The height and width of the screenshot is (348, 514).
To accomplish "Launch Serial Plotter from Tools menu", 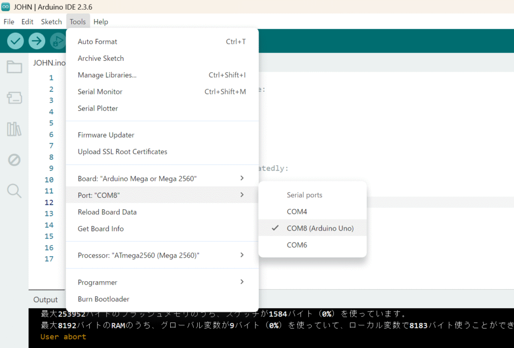I will coord(162,108).
